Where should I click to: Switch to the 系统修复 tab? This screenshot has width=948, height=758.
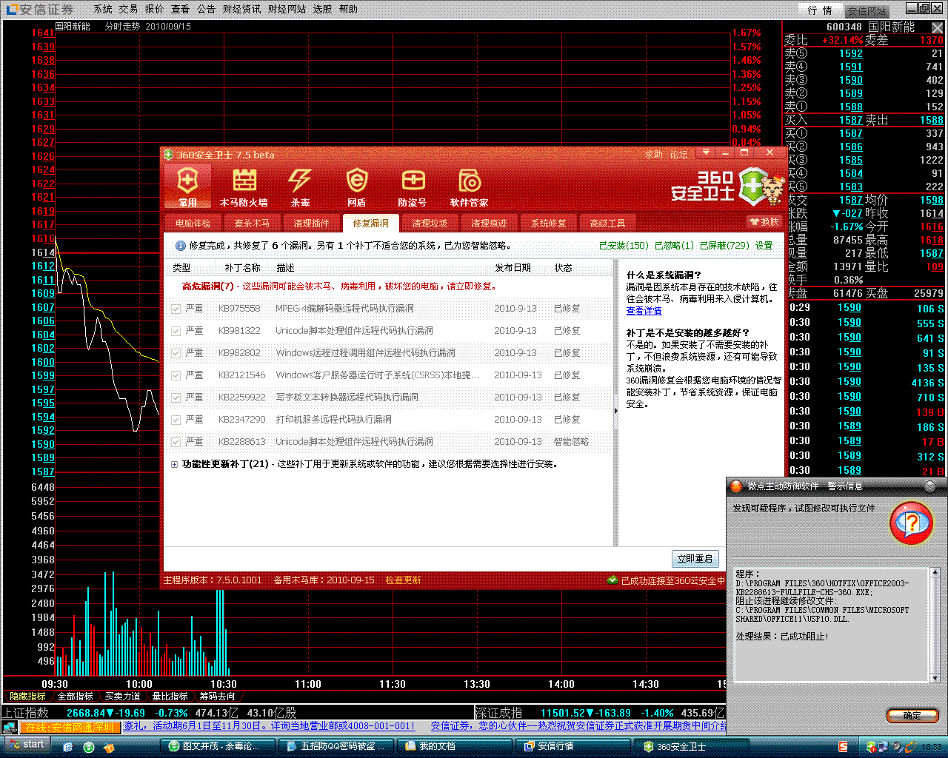(x=549, y=223)
